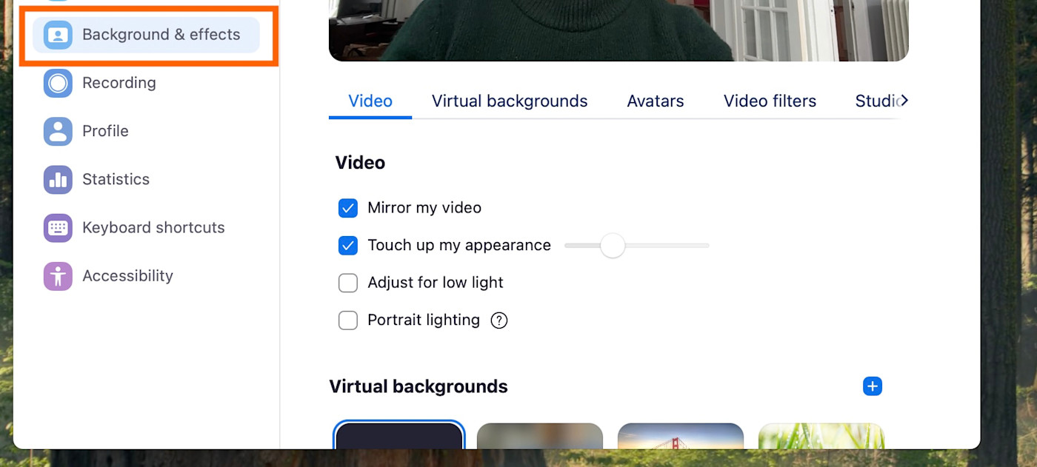Click the Recording sidebar icon
Viewport: 1037px width, 467px height.
58,83
